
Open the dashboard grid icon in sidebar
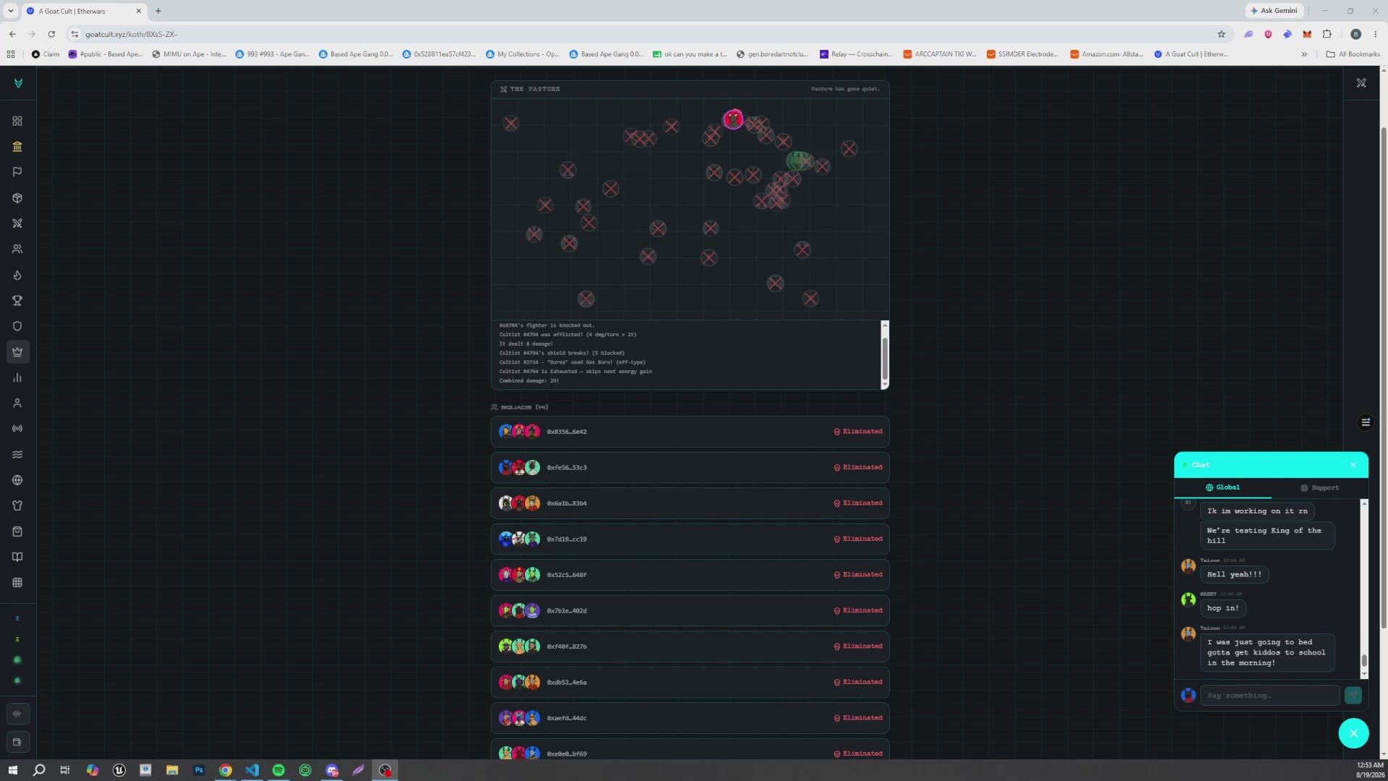17,121
